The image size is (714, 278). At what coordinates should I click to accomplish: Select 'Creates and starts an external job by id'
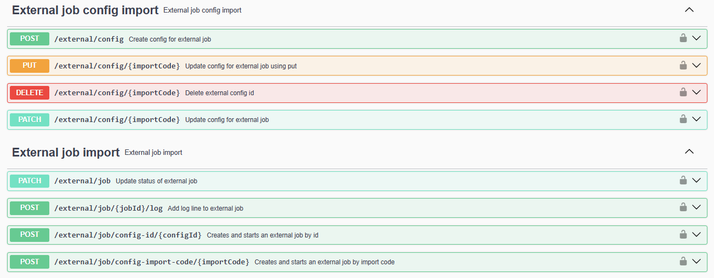(x=262, y=235)
